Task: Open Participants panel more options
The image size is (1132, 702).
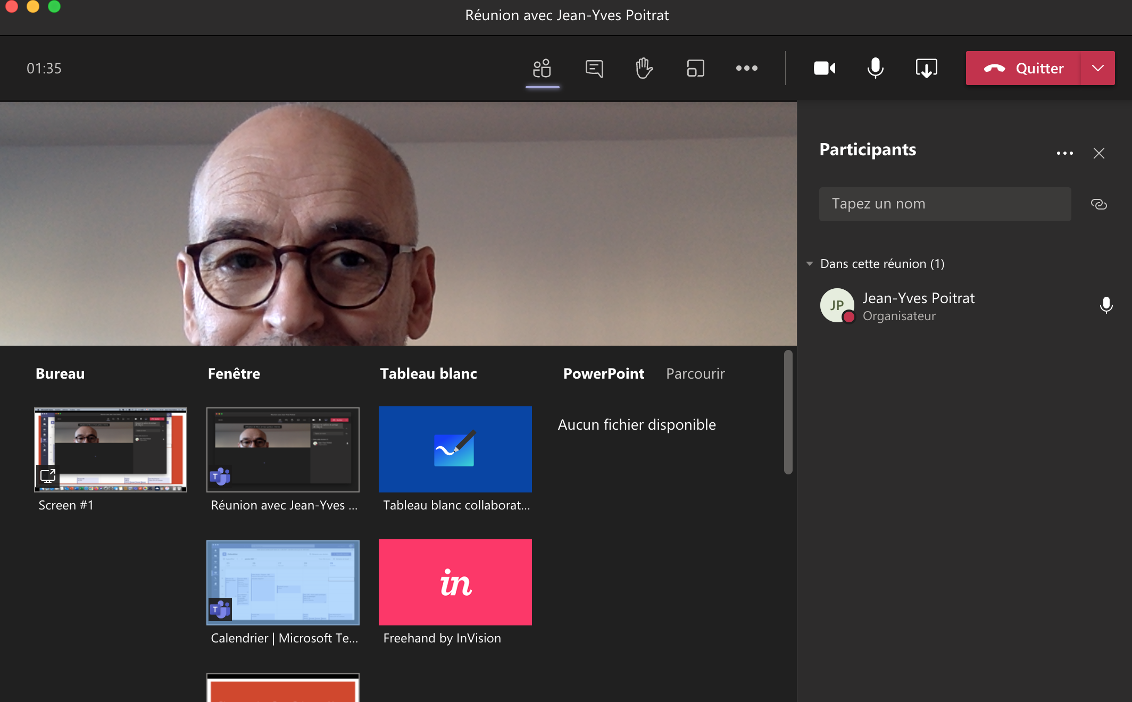Action: [1064, 153]
